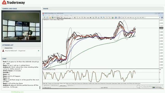
Task: Click fred's message about oil and USDCAD
Action: tap(21, 63)
